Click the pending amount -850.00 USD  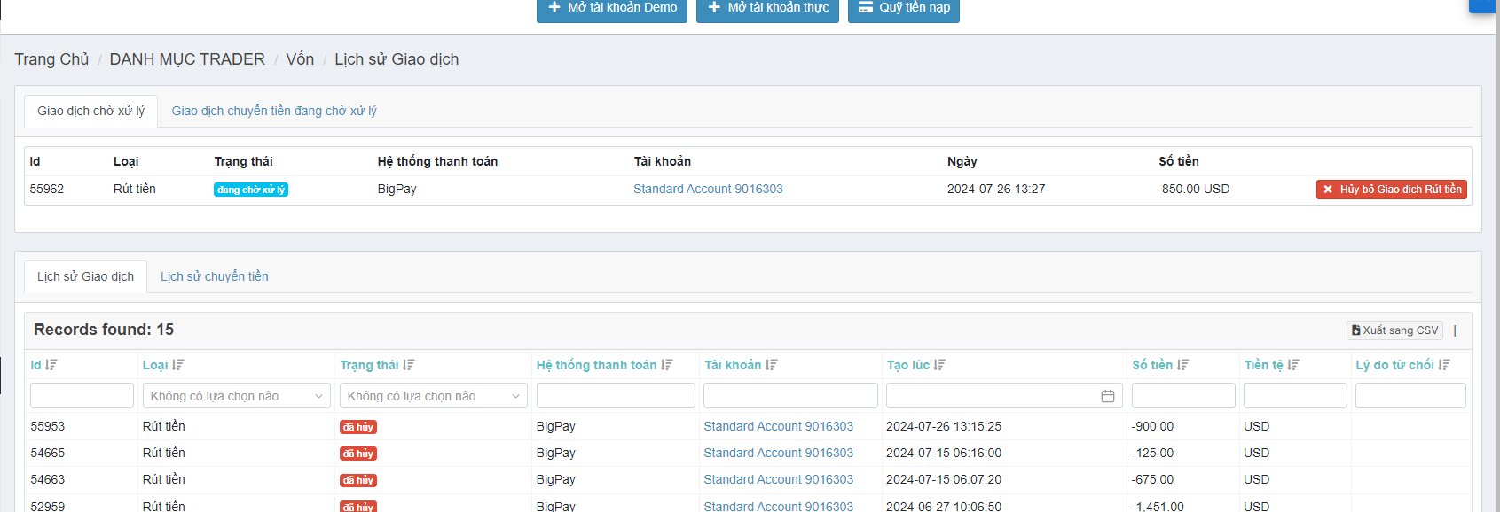pos(1194,189)
